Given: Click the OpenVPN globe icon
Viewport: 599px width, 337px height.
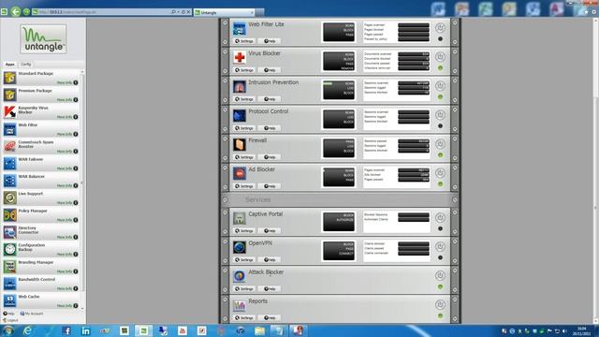Looking at the screenshot, I should click(x=240, y=247).
